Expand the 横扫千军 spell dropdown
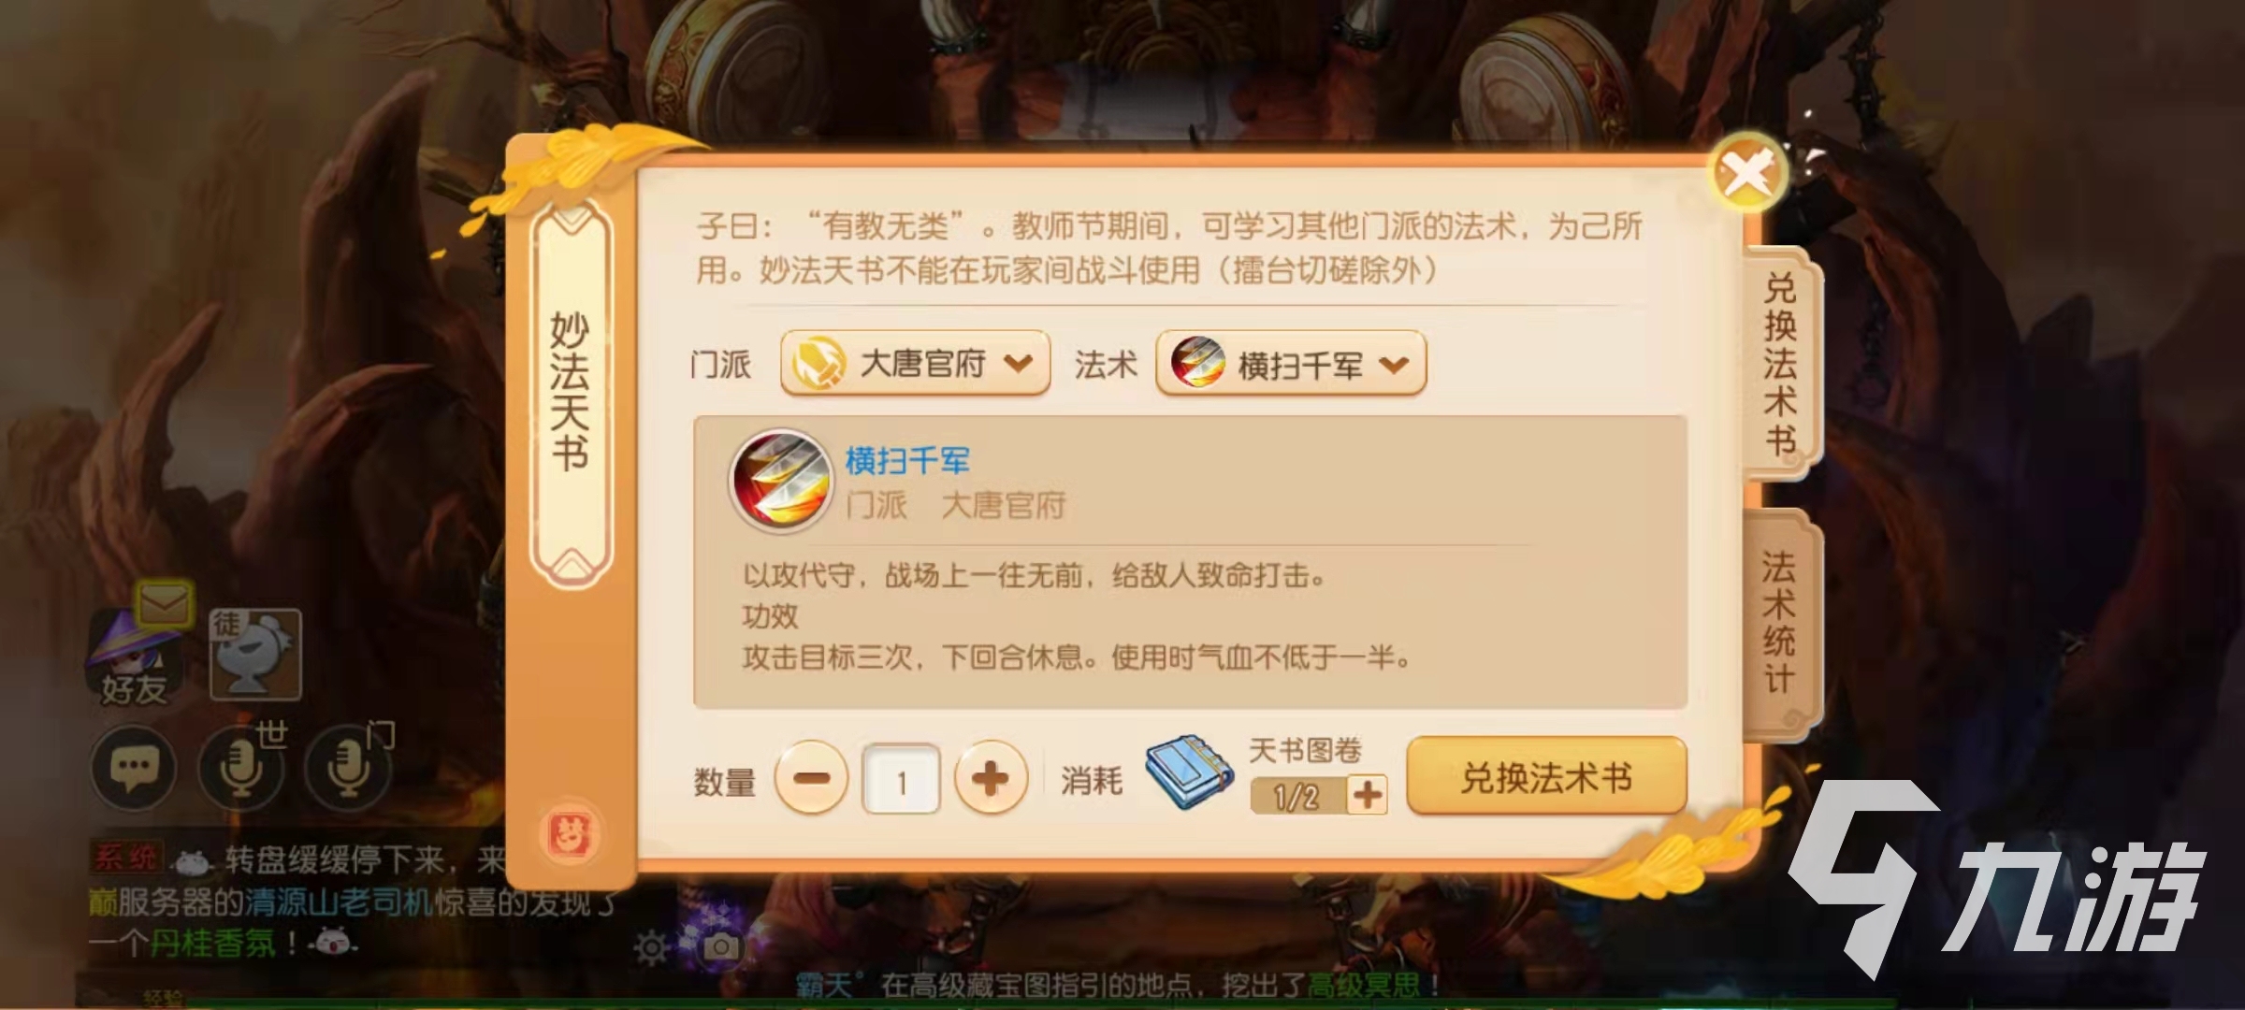 point(1291,364)
